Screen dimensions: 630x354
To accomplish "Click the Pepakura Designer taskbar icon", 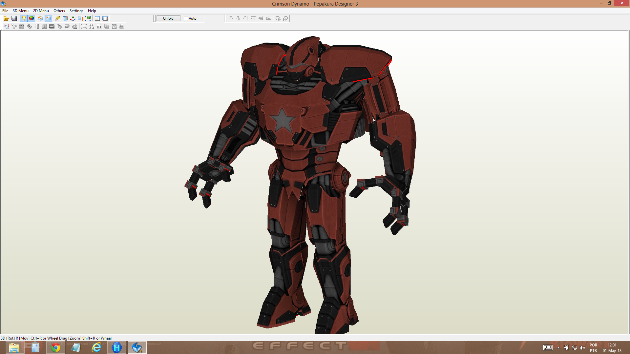I will 137,347.
